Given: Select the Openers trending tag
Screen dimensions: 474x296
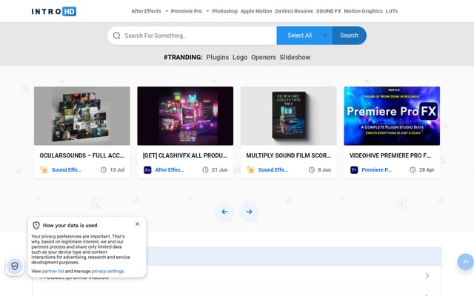Looking at the screenshot, I should point(264,57).
